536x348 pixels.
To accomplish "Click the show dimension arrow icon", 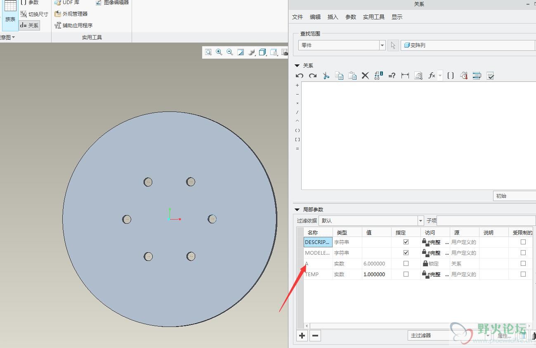I will tap(405, 76).
